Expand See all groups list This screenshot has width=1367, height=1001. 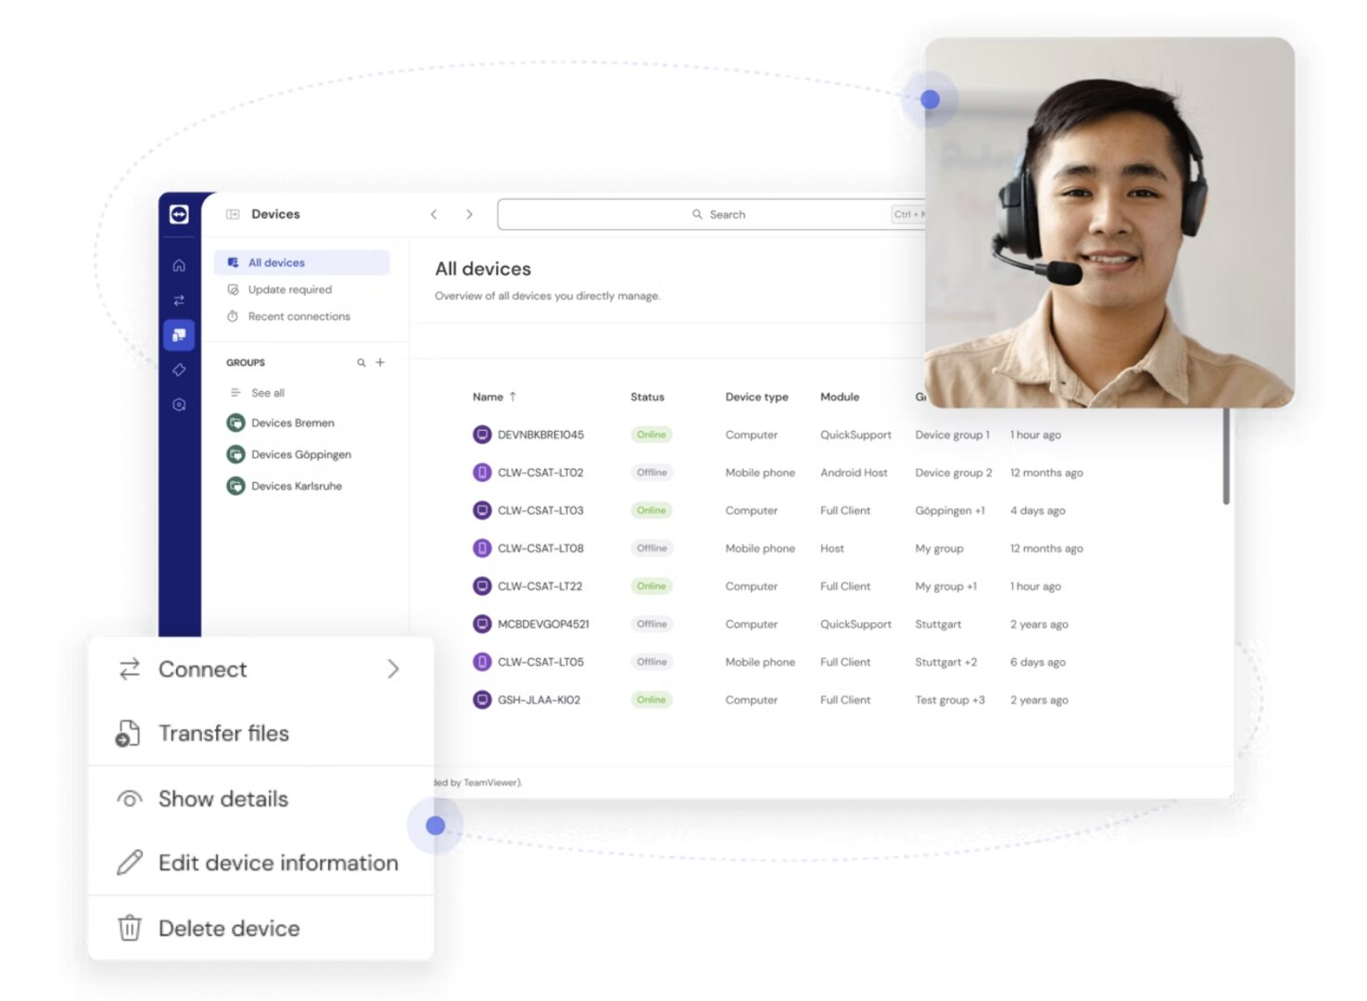click(x=267, y=393)
